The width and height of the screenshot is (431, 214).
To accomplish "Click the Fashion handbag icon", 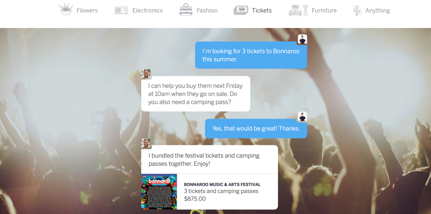I will coord(186,10).
